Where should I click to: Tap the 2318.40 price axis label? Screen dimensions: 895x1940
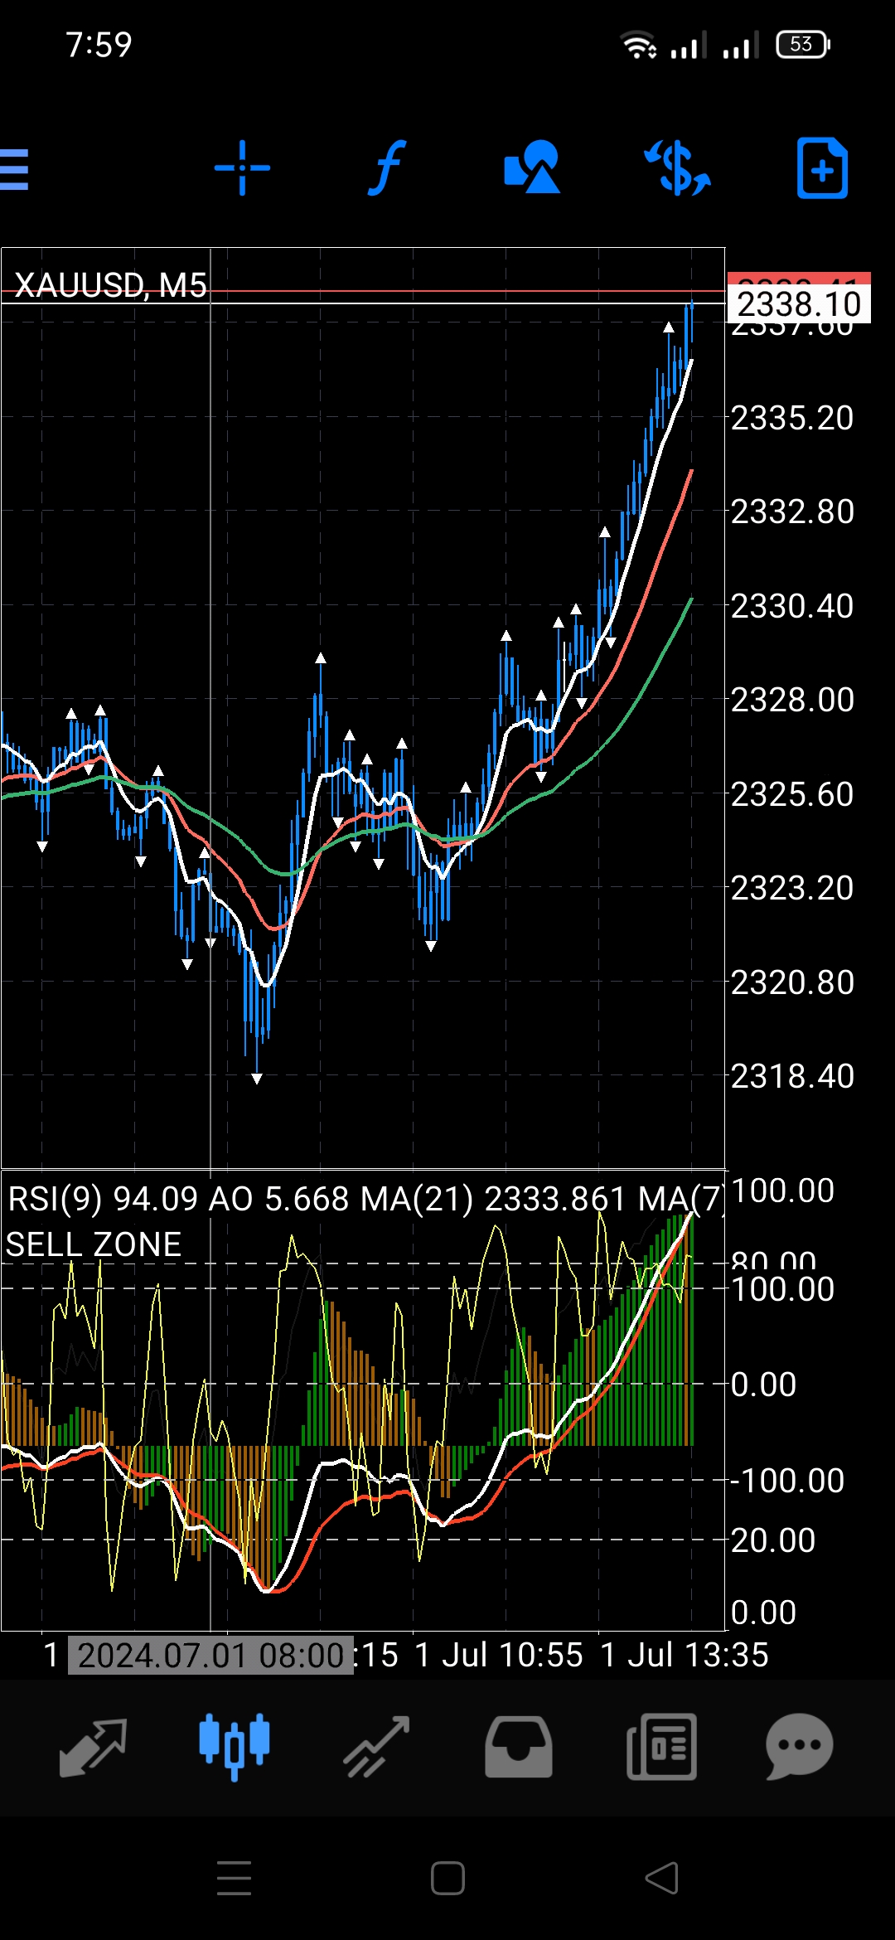coord(792,1076)
